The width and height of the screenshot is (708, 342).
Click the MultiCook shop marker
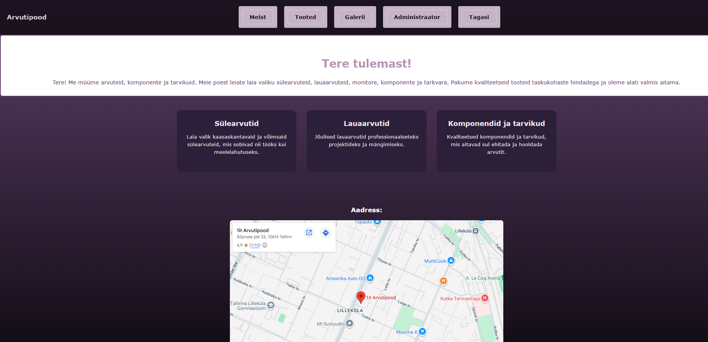451,261
